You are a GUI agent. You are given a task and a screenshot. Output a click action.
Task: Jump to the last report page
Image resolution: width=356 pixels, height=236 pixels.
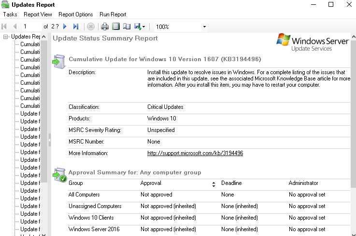[76, 26]
